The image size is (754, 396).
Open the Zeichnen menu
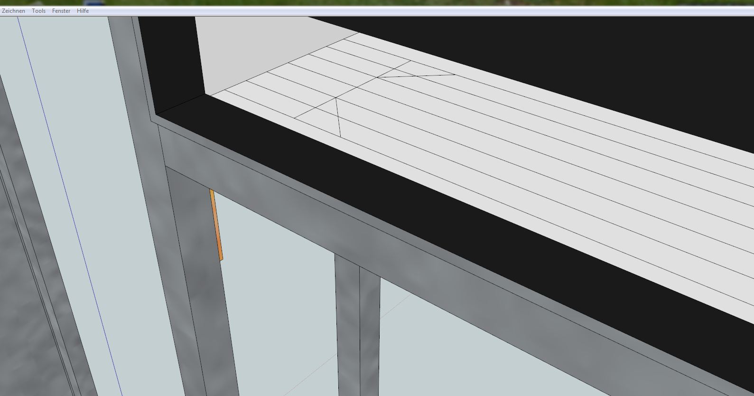[13, 11]
